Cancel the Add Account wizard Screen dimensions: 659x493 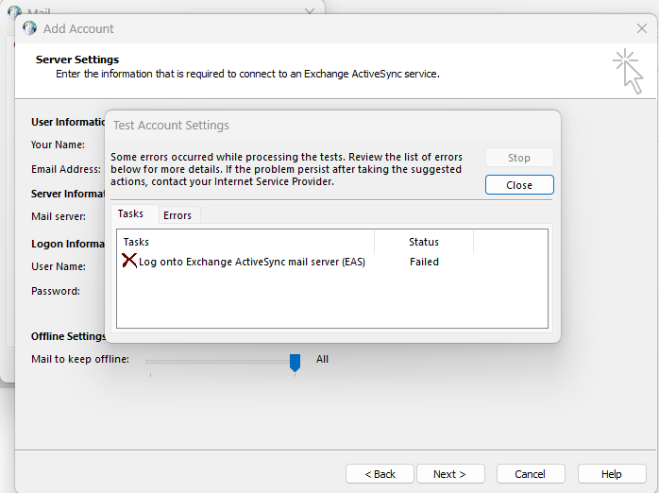(x=531, y=474)
